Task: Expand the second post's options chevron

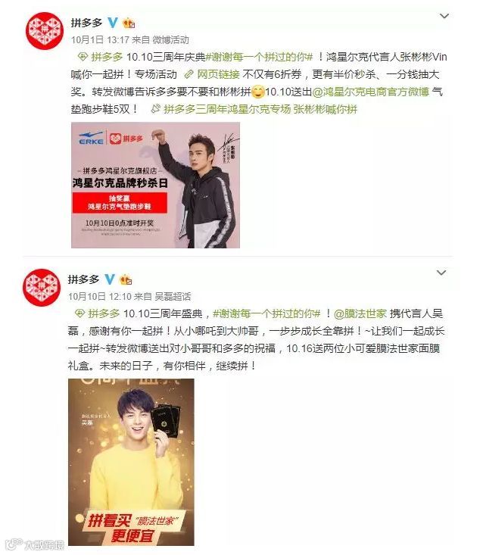Action: [441, 273]
